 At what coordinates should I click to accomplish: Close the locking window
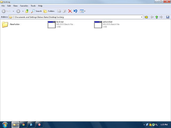coord(167,1)
